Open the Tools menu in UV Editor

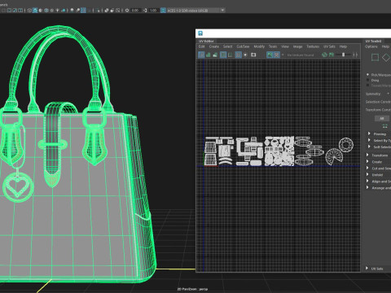coord(273,46)
